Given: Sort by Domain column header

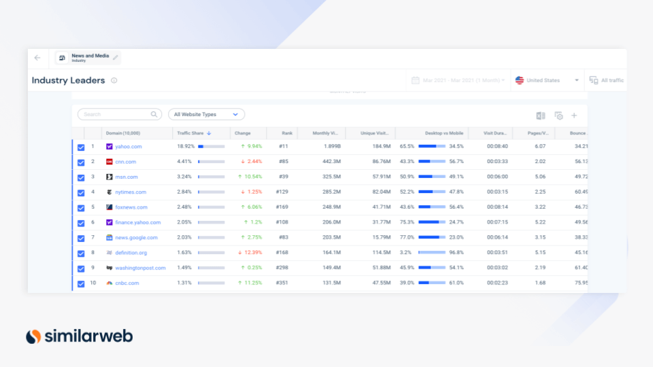Looking at the screenshot, I should (x=123, y=133).
